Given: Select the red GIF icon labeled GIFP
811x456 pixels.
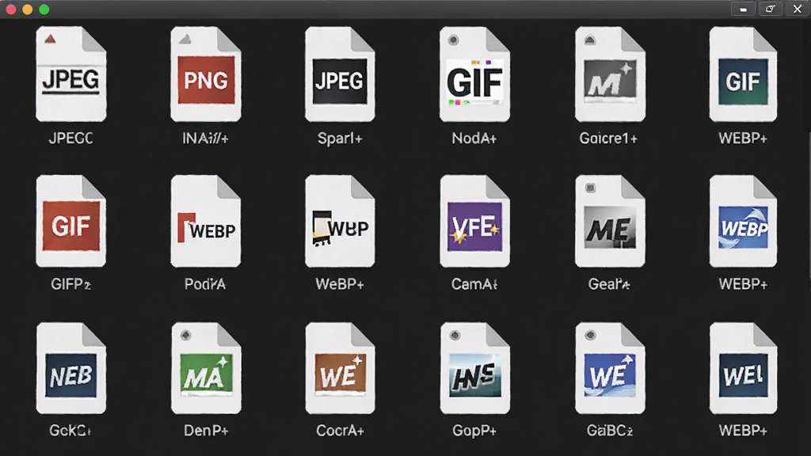Looking at the screenshot, I should (70, 221).
